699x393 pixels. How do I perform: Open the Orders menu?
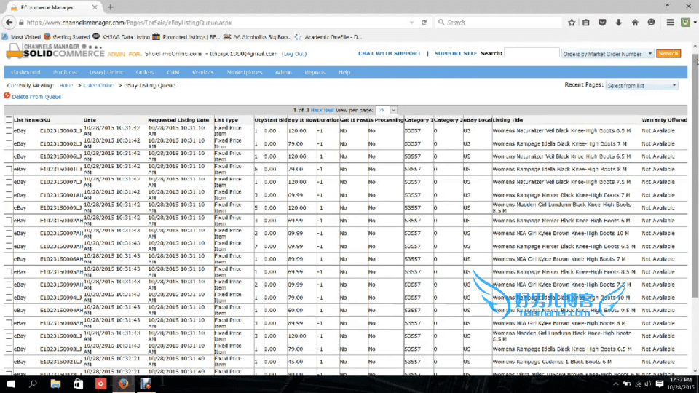coord(145,72)
